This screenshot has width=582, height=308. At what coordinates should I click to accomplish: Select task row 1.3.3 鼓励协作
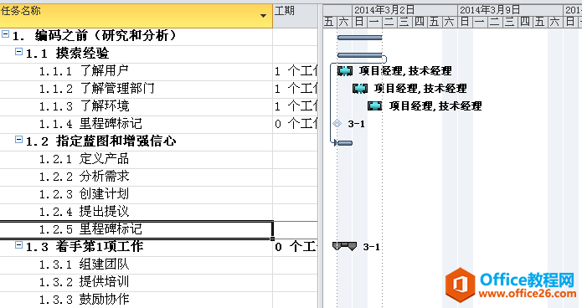point(136,300)
